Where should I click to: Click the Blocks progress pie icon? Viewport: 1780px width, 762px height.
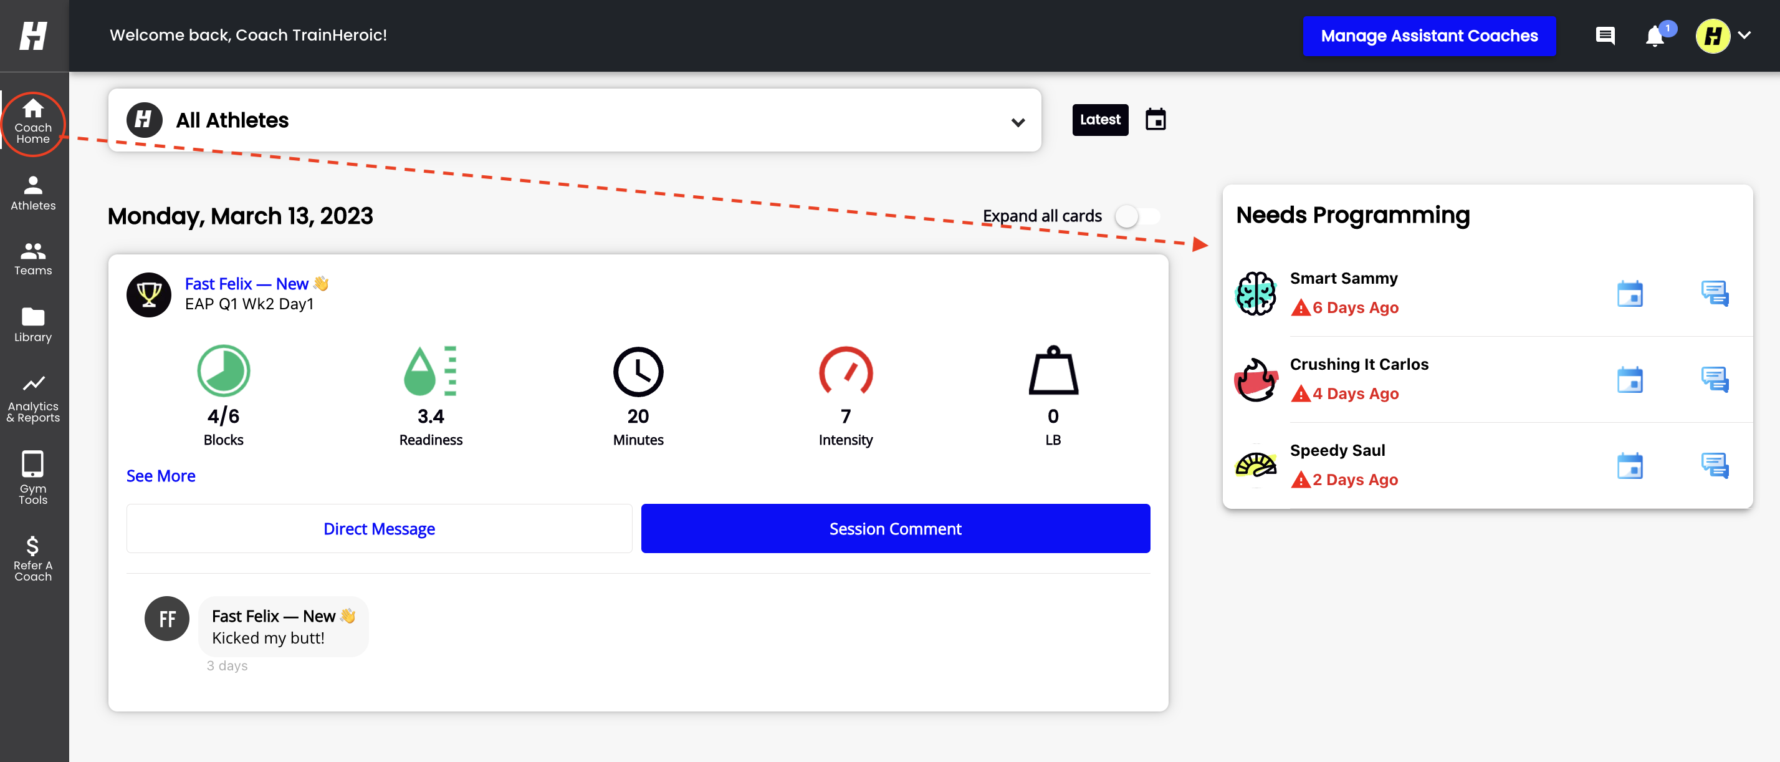tap(223, 370)
